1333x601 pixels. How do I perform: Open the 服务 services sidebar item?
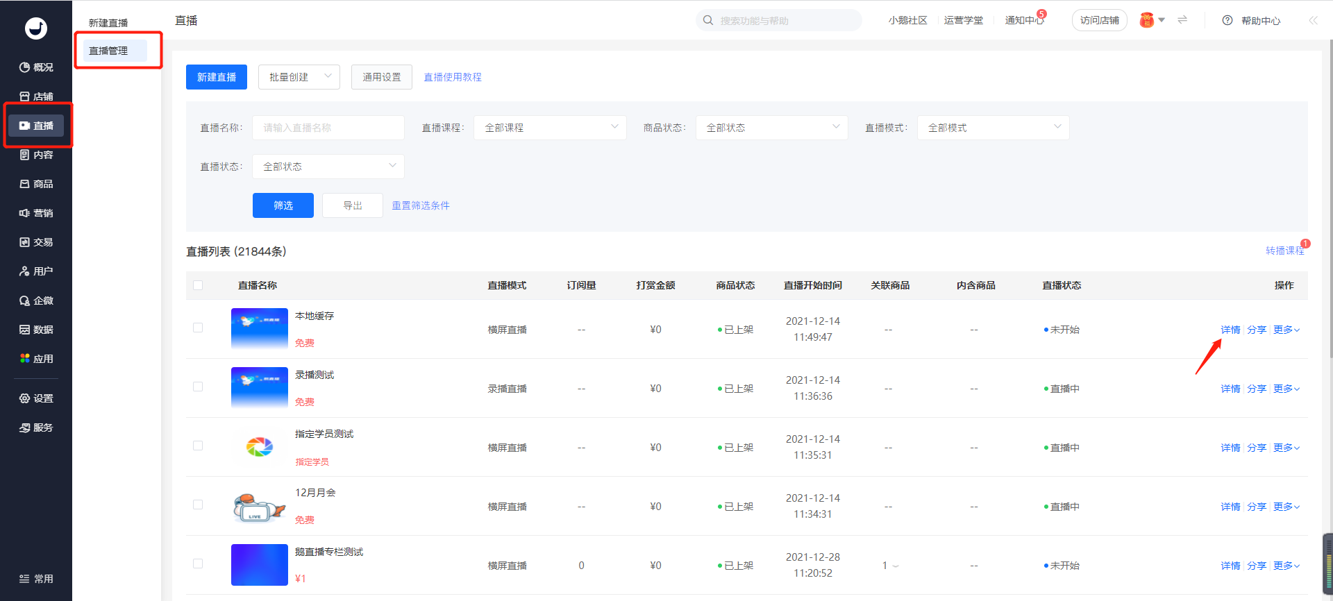(x=36, y=428)
